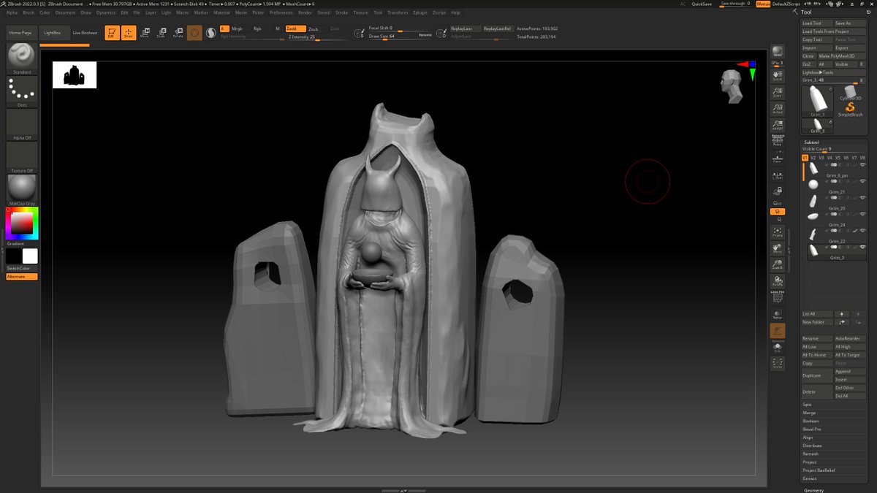Image resolution: width=877 pixels, height=493 pixels.
Task: Click the camera head orientation widget
Action: (x=732, y=85)
